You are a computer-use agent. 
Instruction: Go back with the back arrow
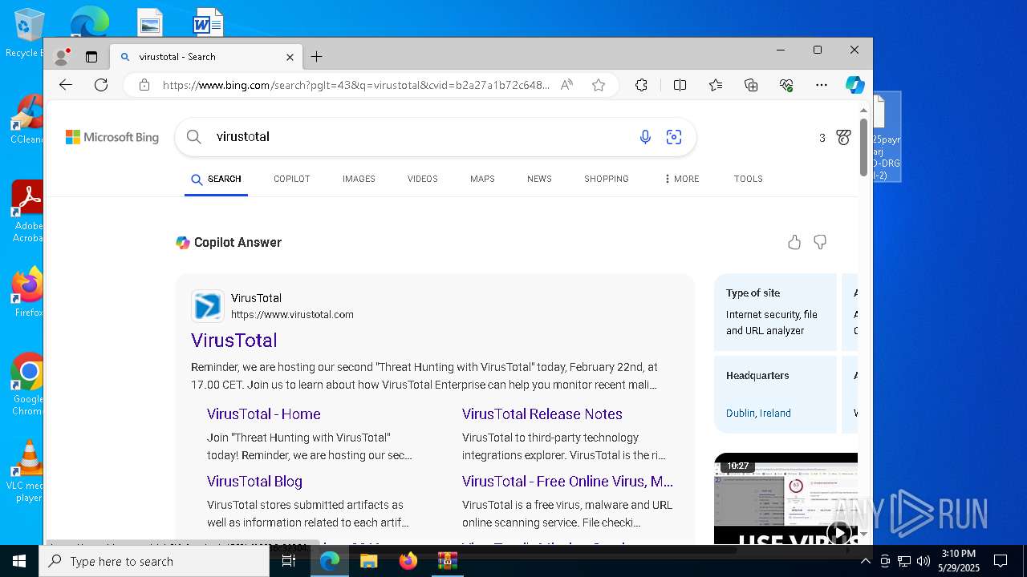[66, 85]
